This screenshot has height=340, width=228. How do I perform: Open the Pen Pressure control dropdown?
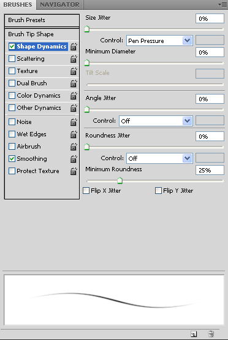click(159, 41)
